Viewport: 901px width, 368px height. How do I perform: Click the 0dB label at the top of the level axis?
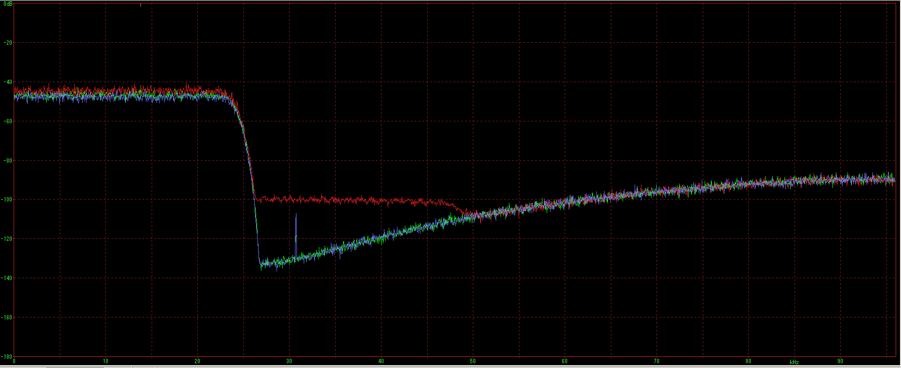coord(7,3)
